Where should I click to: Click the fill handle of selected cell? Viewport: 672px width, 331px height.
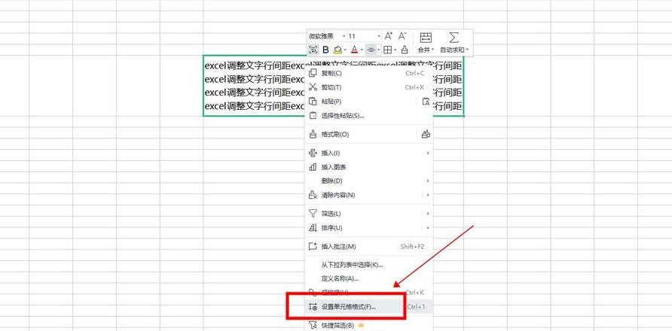click(x=463, y=116)
